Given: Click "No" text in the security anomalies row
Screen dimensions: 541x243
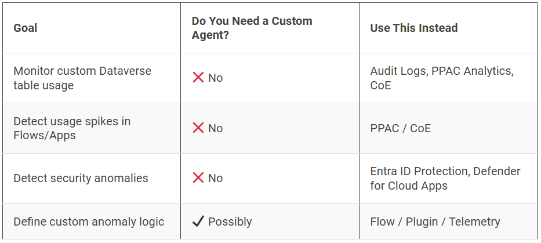Looking at the screenshot, I should click(215, 178).
